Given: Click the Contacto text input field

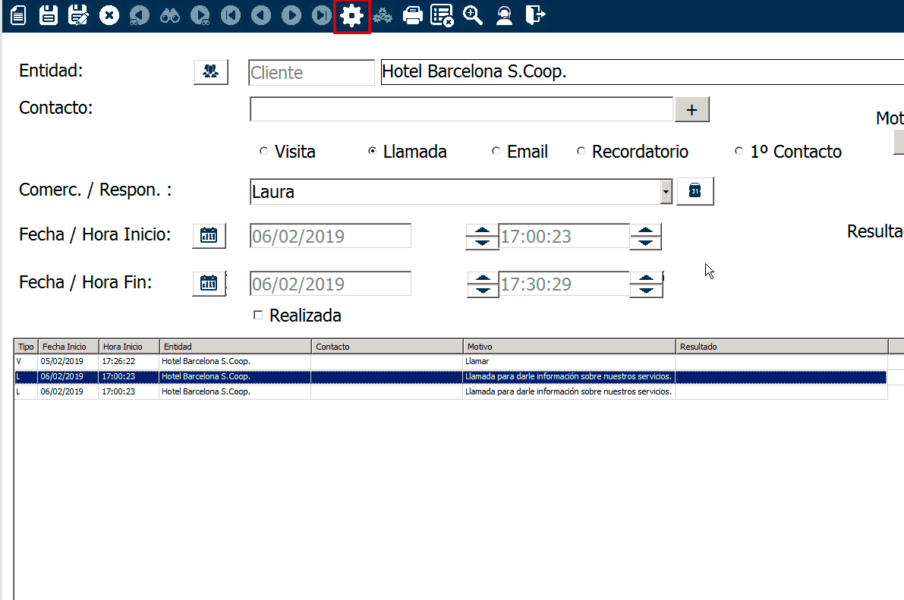Looking at the screenshot, I should point(461,109).
